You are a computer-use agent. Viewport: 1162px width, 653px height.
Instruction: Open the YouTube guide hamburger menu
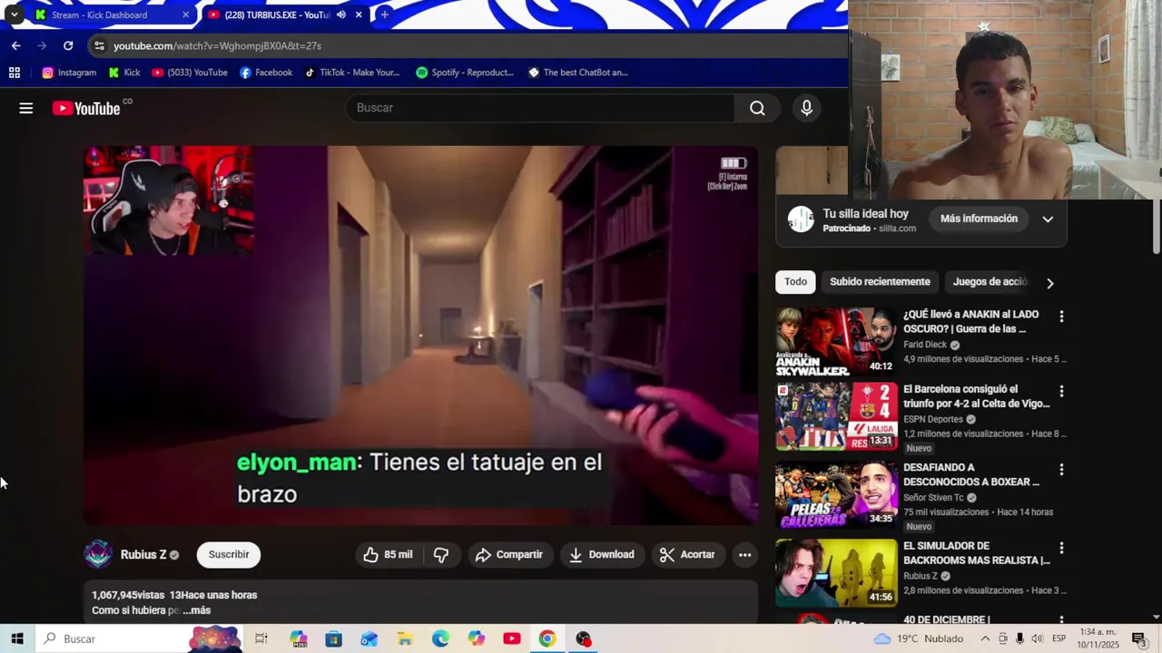[x=26, y=108]
